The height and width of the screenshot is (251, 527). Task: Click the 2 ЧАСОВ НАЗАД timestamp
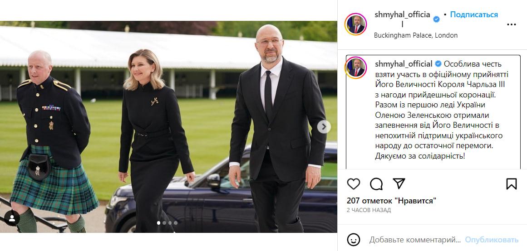(369, 210)
